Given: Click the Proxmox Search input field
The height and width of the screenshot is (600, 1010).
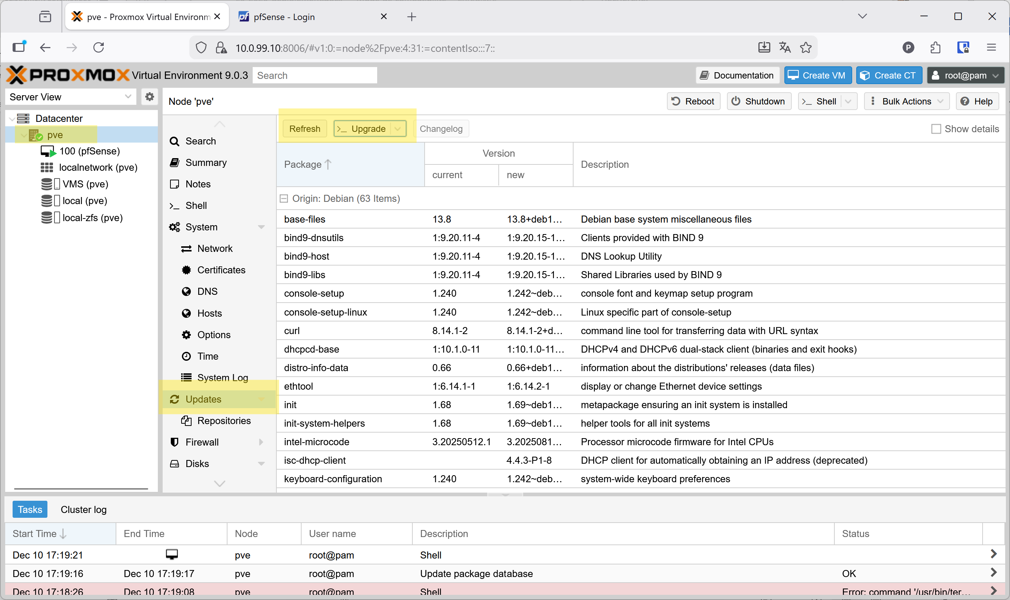Looking at the screenshot, I should pos(315,75).
